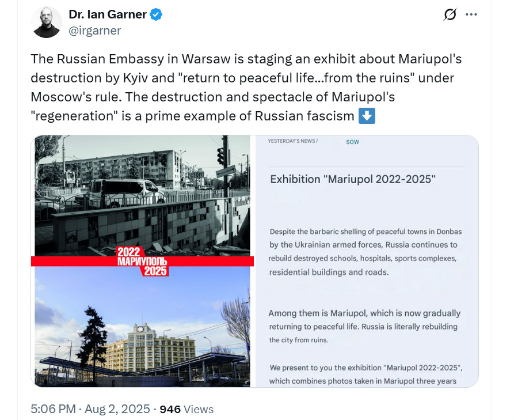Click the 2022 black-and-white street photo
Screen dimensions: 514x420
point(142,195)
